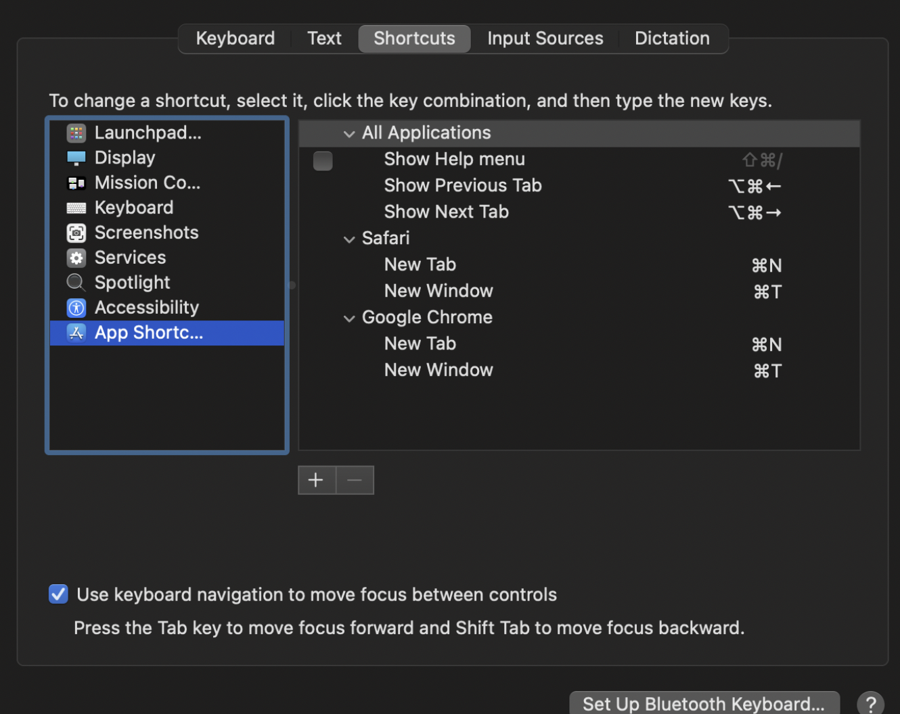
Task: Open help with the question mark button
Action: pos(871,703)
